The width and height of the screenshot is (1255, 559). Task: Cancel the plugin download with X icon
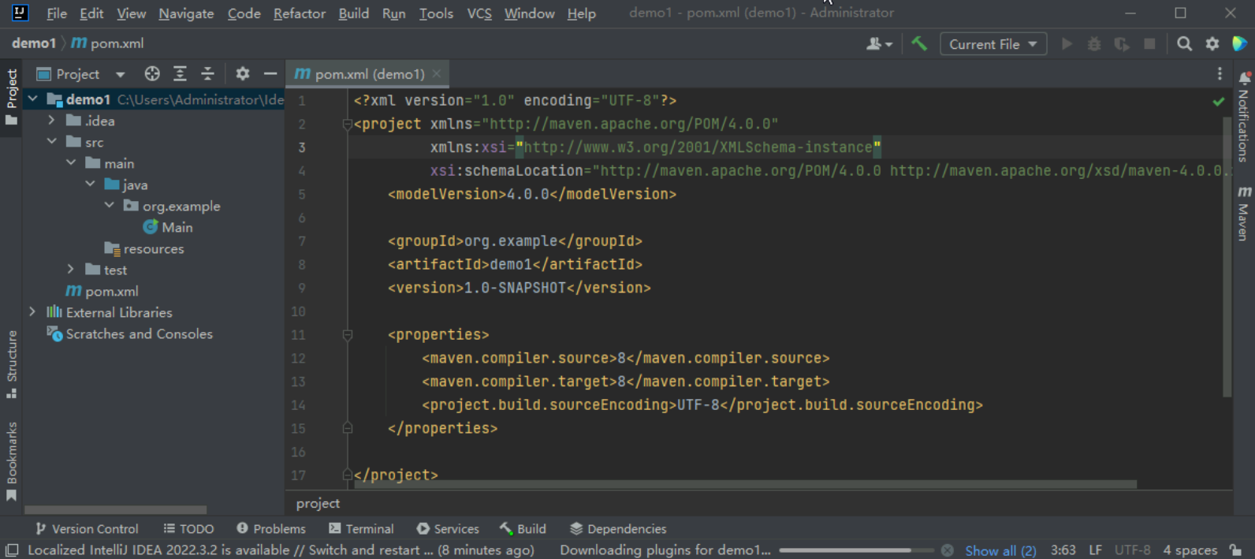click(948, 550)
